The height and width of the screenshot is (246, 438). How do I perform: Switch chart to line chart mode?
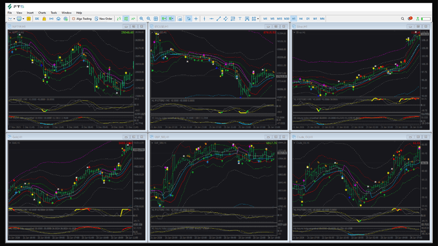click(133, 19)
